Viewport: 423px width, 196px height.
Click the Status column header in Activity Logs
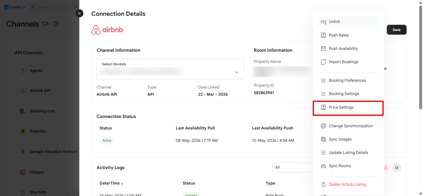point(189,183)
